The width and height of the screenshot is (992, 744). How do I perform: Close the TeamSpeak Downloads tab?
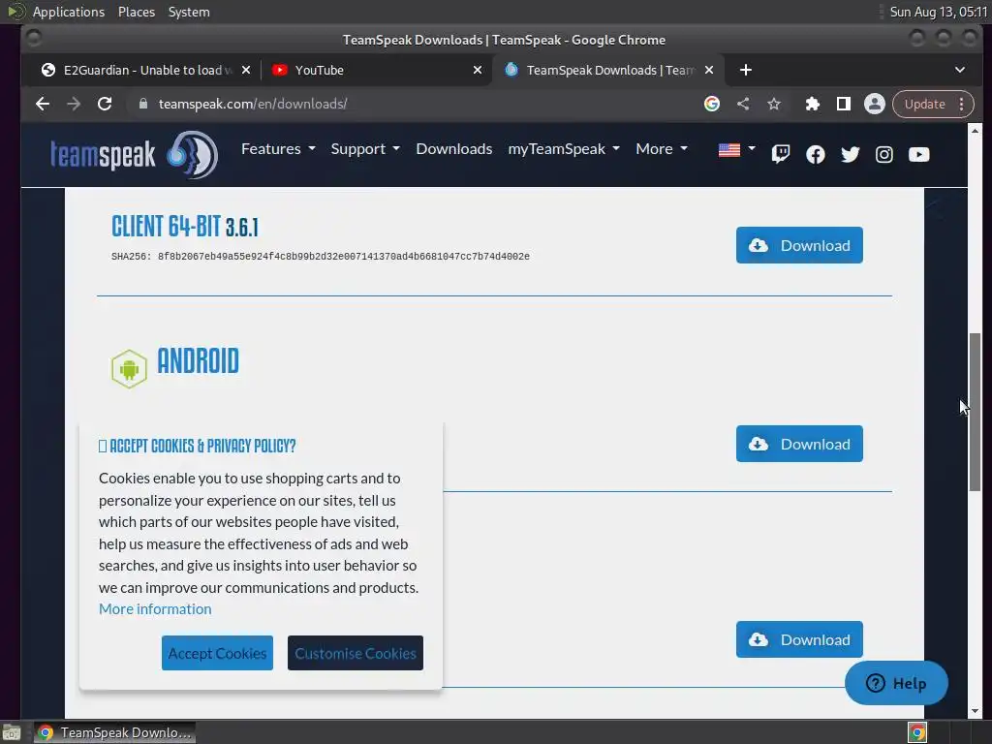(709, 70)
